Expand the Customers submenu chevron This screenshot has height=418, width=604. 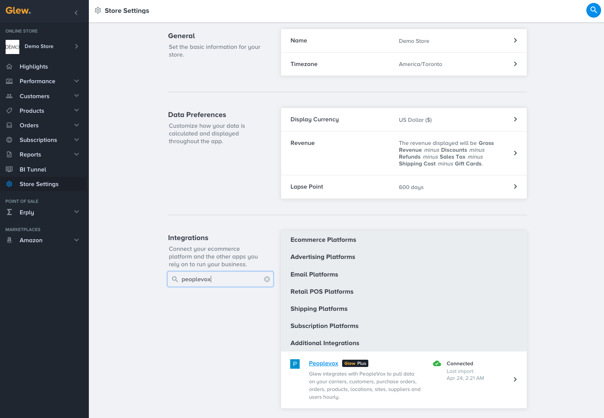pos(76,96)
